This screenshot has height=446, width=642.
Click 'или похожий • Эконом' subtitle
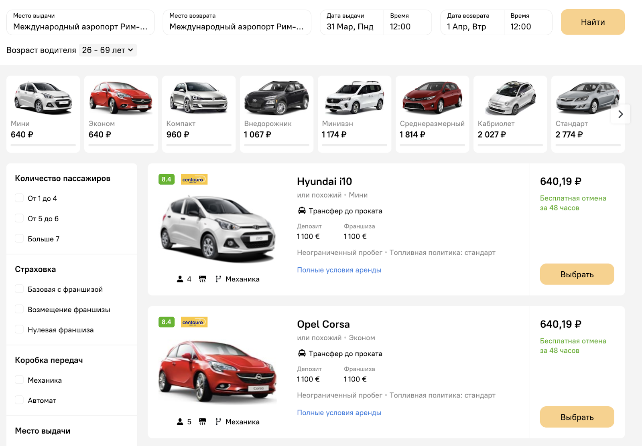336,337
